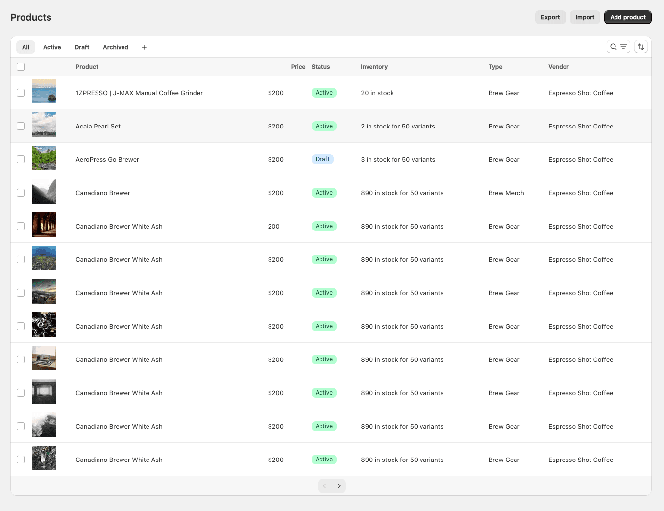Viewport: 664px width, 511px height.
Task: Open the 1ZPRESSO grinder product thumbnail
Action: 44,91
